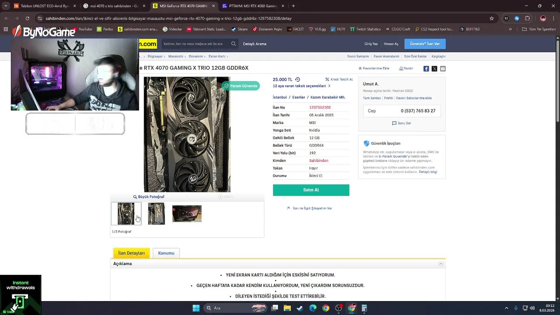Open Paribu bookmark

(105, 29)
